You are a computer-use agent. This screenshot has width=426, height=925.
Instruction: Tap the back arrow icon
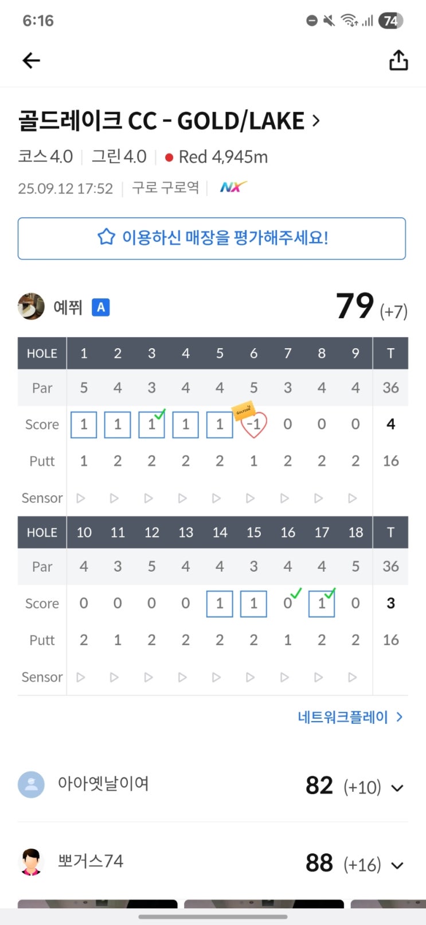point(32,60)
